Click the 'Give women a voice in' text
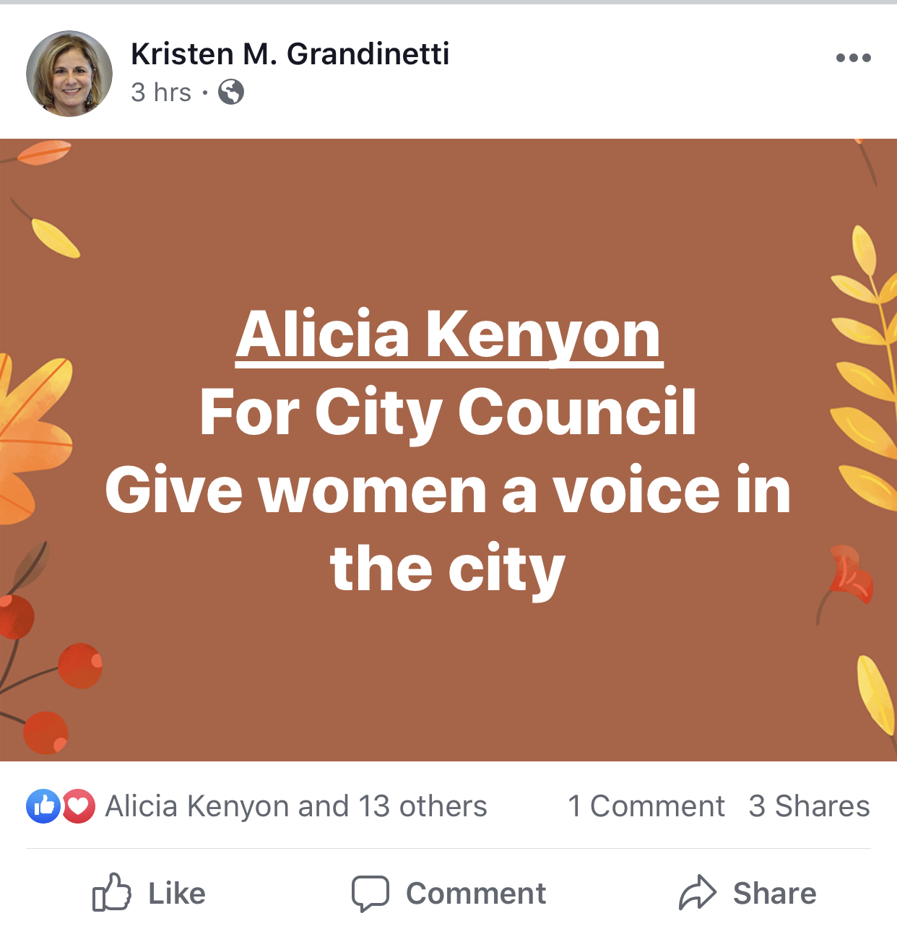This screenshot has width=897, height=929. click(x=448, y=491)
